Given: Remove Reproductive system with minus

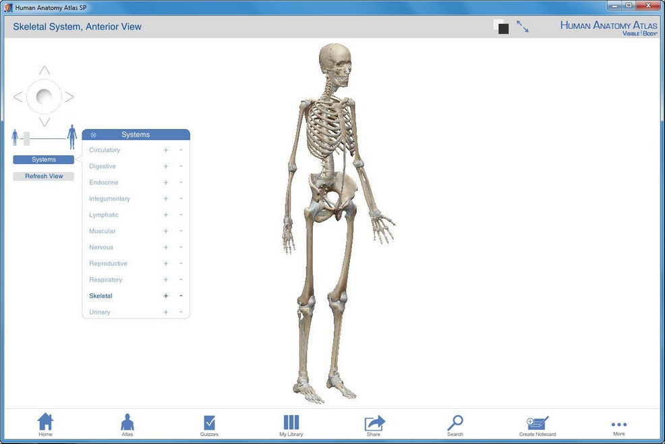Looking at the screenshot, I should pyautogui.click(x=181, y=263).
